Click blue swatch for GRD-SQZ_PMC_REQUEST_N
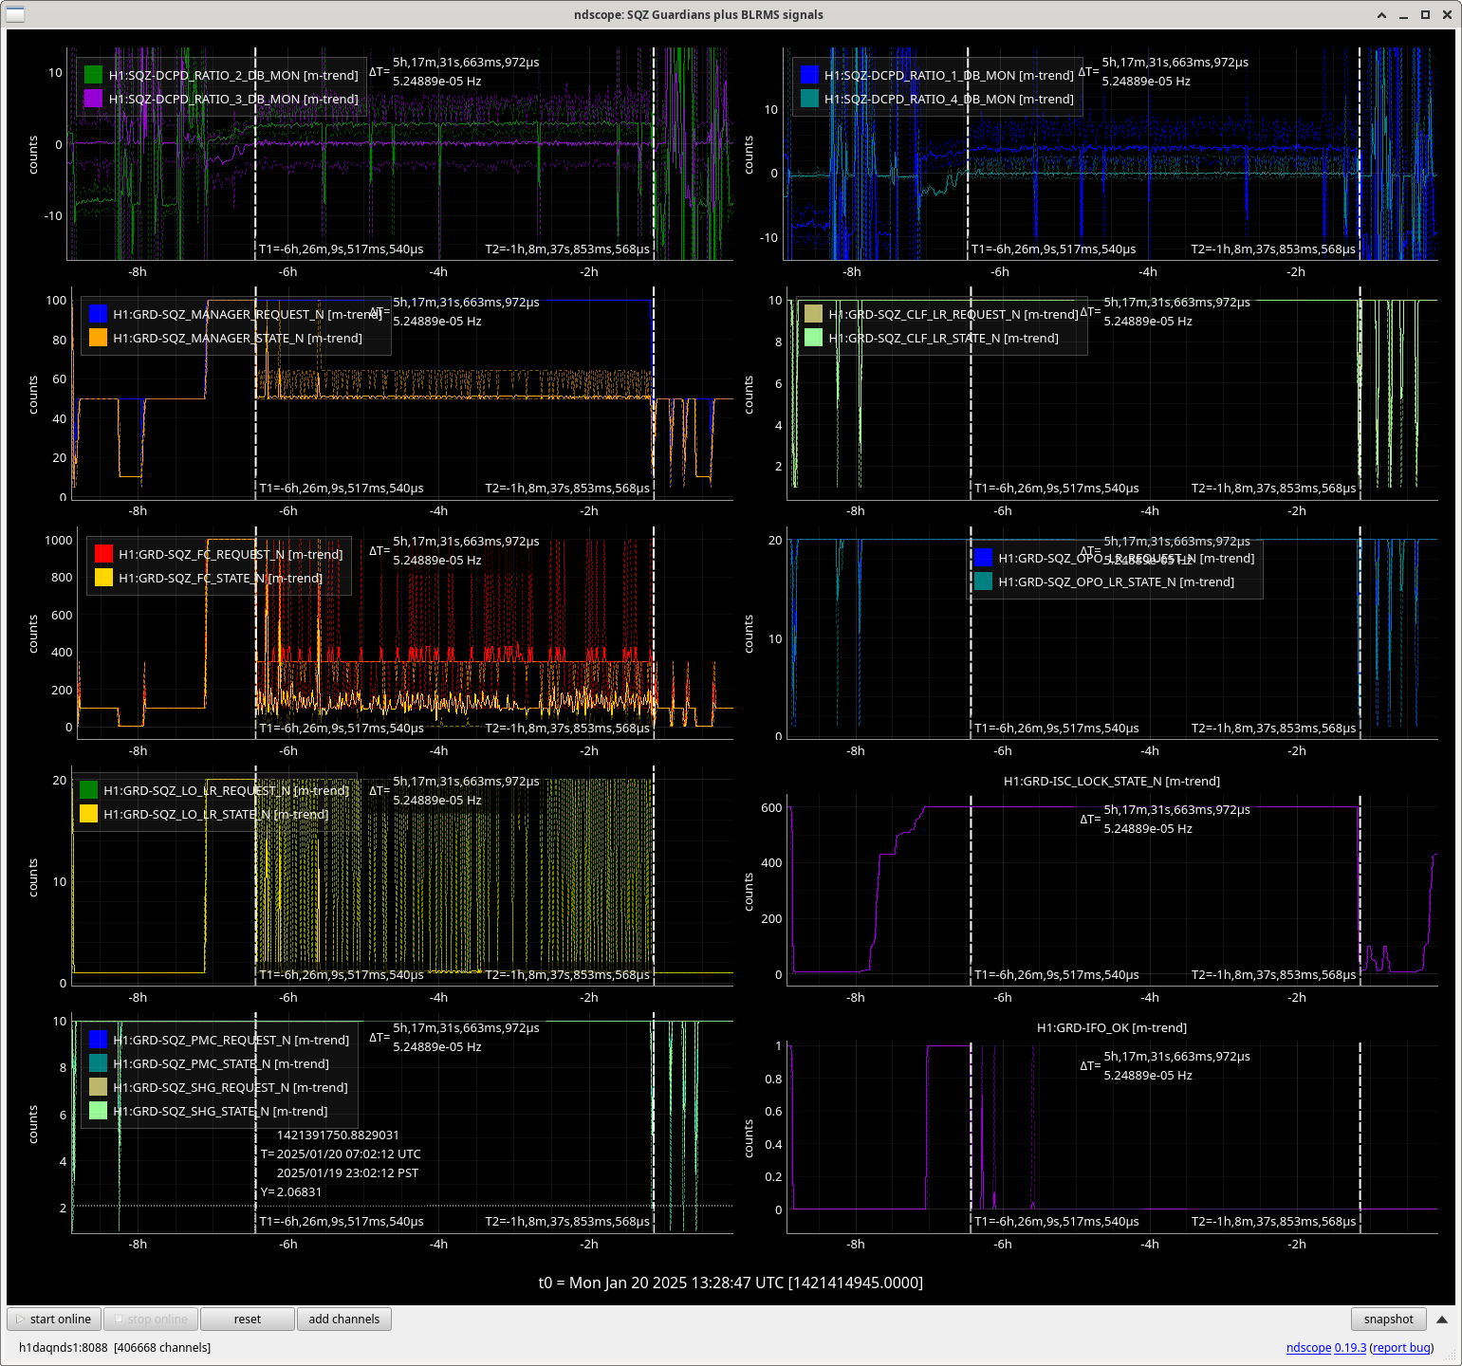Screen dimensions: 1462x1366 click(x=98, y=1040)
